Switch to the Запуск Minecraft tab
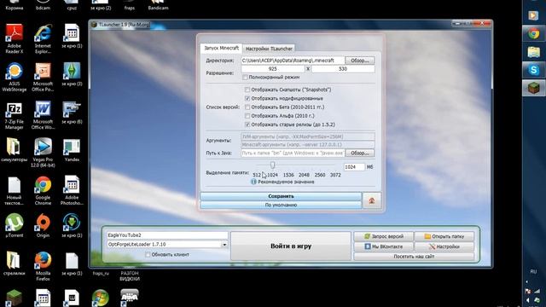 [221, 48]
